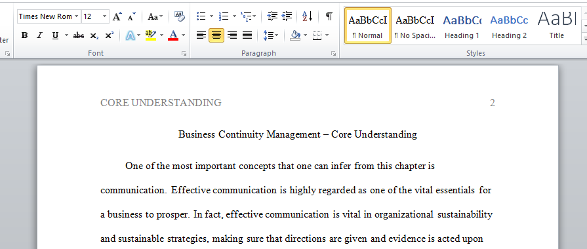This screenshot has height=249, width=587.
Task: Open the font name dropdown
Action: click(x=76, y=16)
